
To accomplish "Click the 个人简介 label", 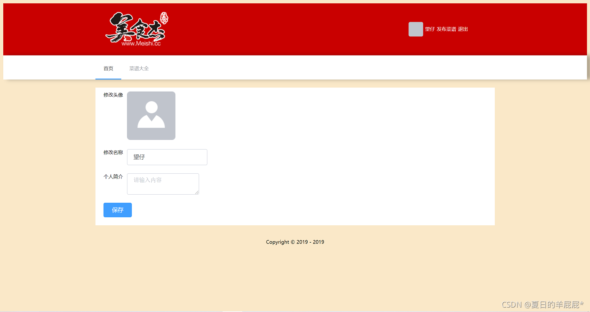I will point(113,177).
